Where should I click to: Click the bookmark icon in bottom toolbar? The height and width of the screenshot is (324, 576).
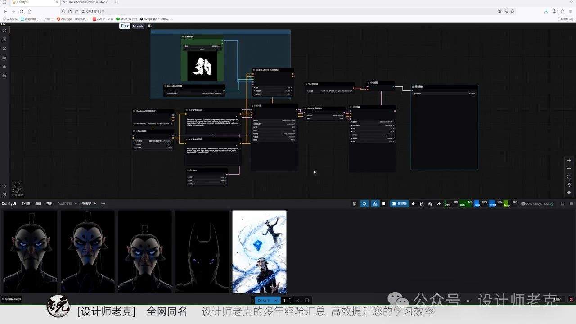(x=384, y=204)
